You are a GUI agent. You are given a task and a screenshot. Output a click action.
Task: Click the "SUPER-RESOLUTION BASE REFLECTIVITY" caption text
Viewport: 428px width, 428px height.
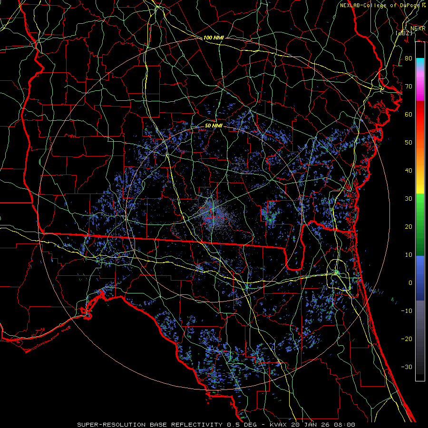[149, 425]
